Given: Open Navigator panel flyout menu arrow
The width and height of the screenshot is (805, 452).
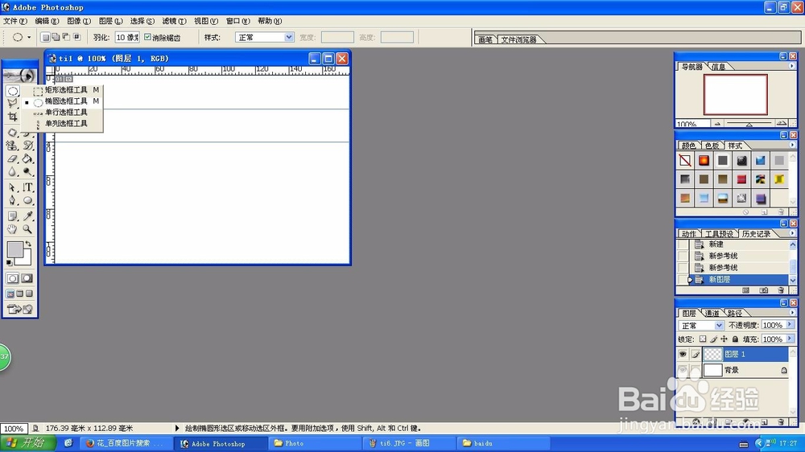Looking at the screenshot, I should pyautogui.click(x=791, y=66).
